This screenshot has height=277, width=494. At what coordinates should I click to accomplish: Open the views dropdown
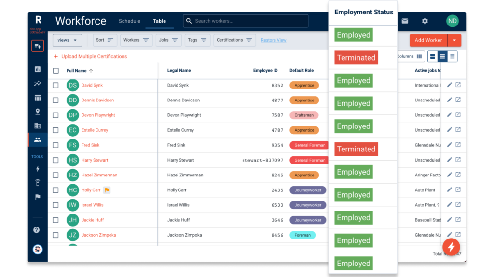point(67,40)
